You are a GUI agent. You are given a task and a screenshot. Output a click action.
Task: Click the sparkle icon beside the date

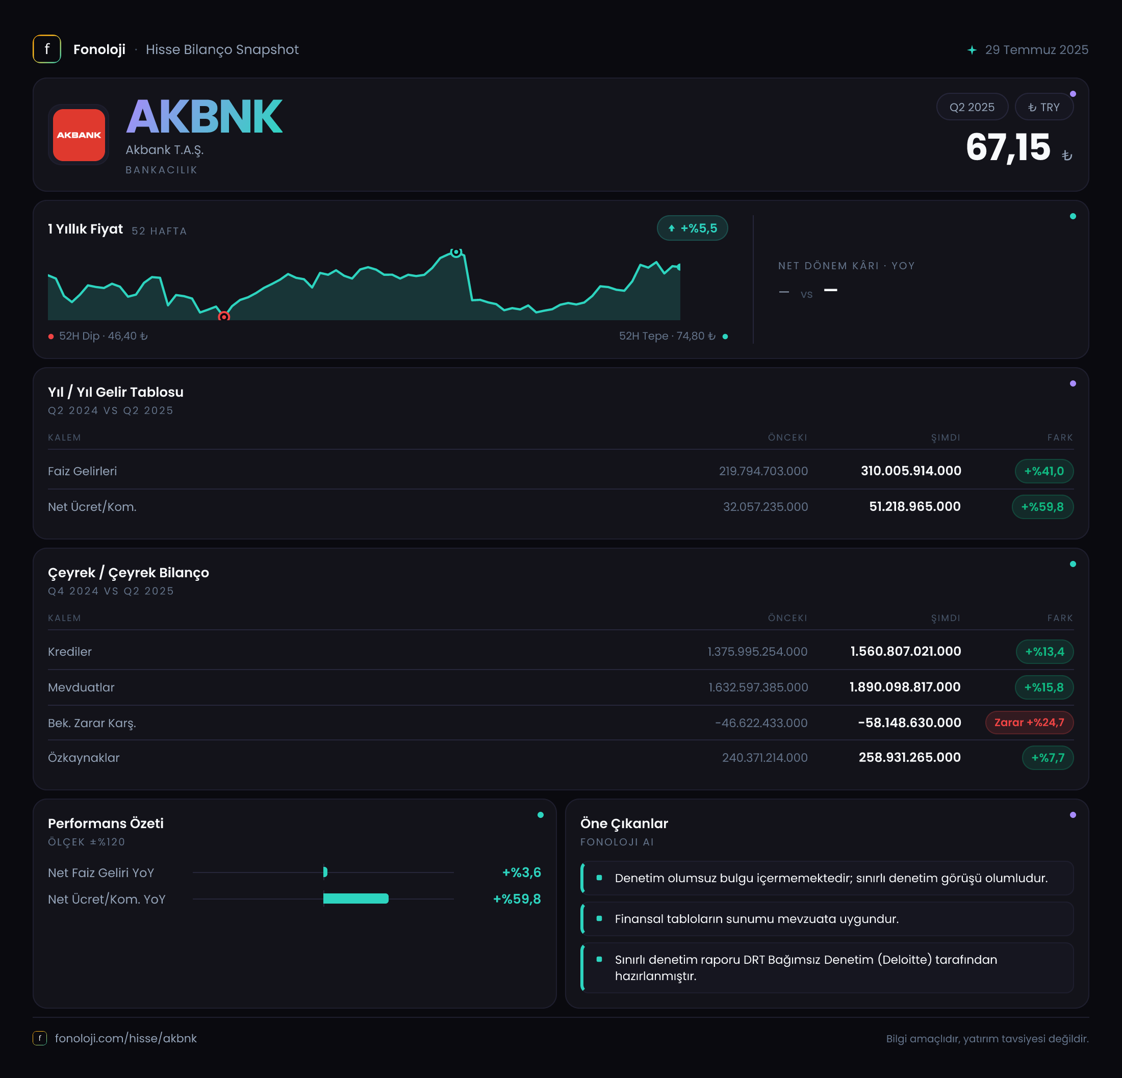tap(972, 50)
